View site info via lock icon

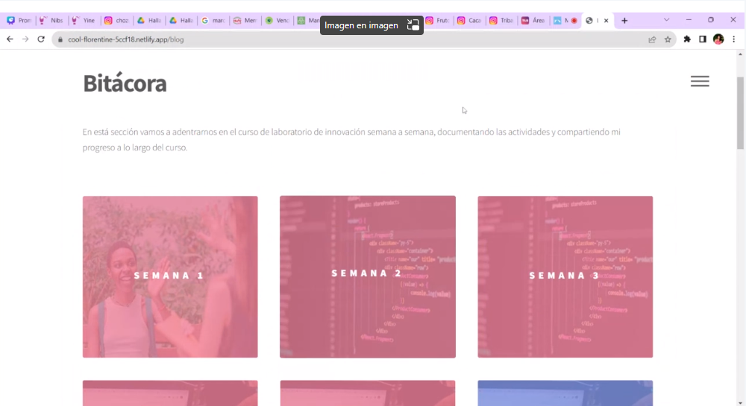coord(60,39)
